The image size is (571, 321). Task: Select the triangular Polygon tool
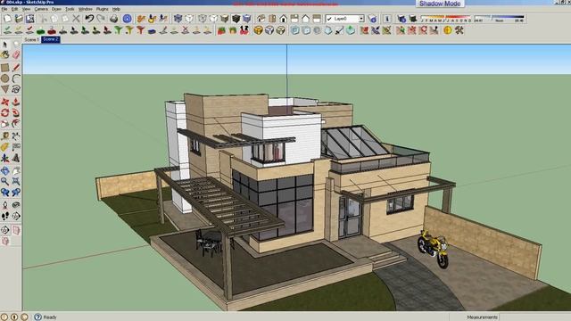click(5, 89)
